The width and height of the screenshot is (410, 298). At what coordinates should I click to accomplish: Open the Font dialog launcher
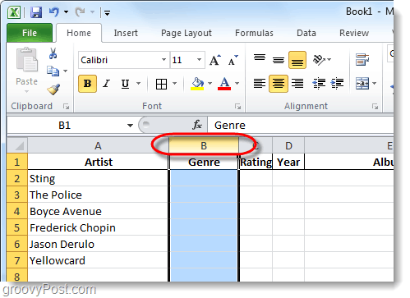click(237, 107)
